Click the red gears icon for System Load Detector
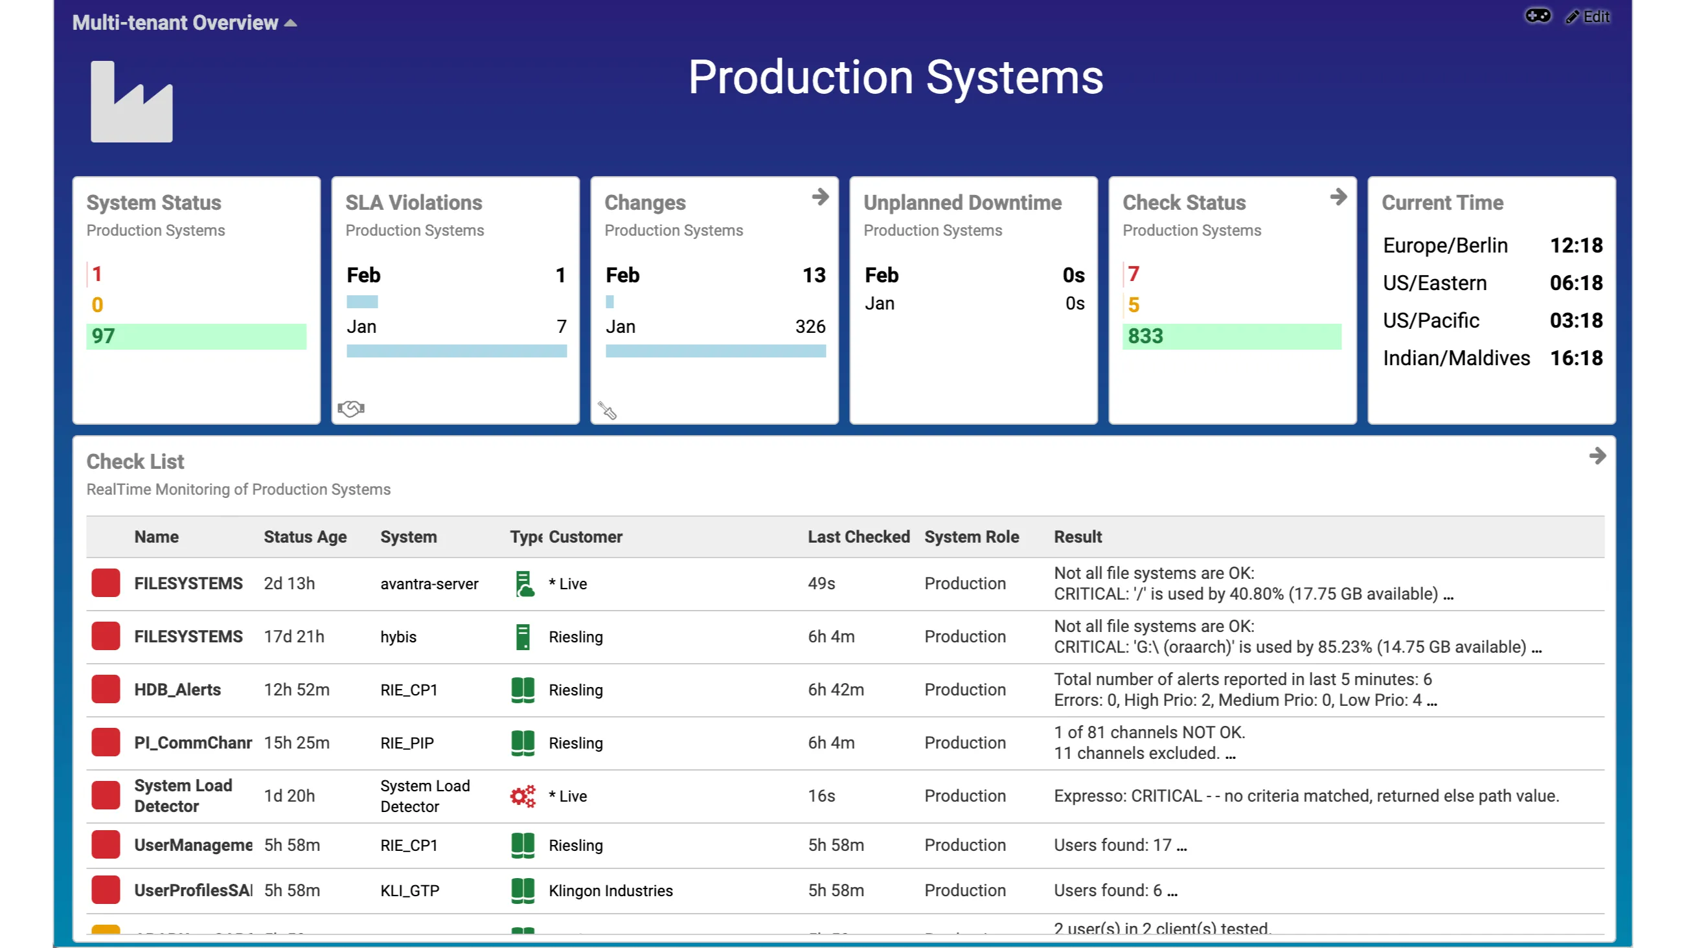The height and width of the screenshot is (948, 1686). [x=523, y=796]
